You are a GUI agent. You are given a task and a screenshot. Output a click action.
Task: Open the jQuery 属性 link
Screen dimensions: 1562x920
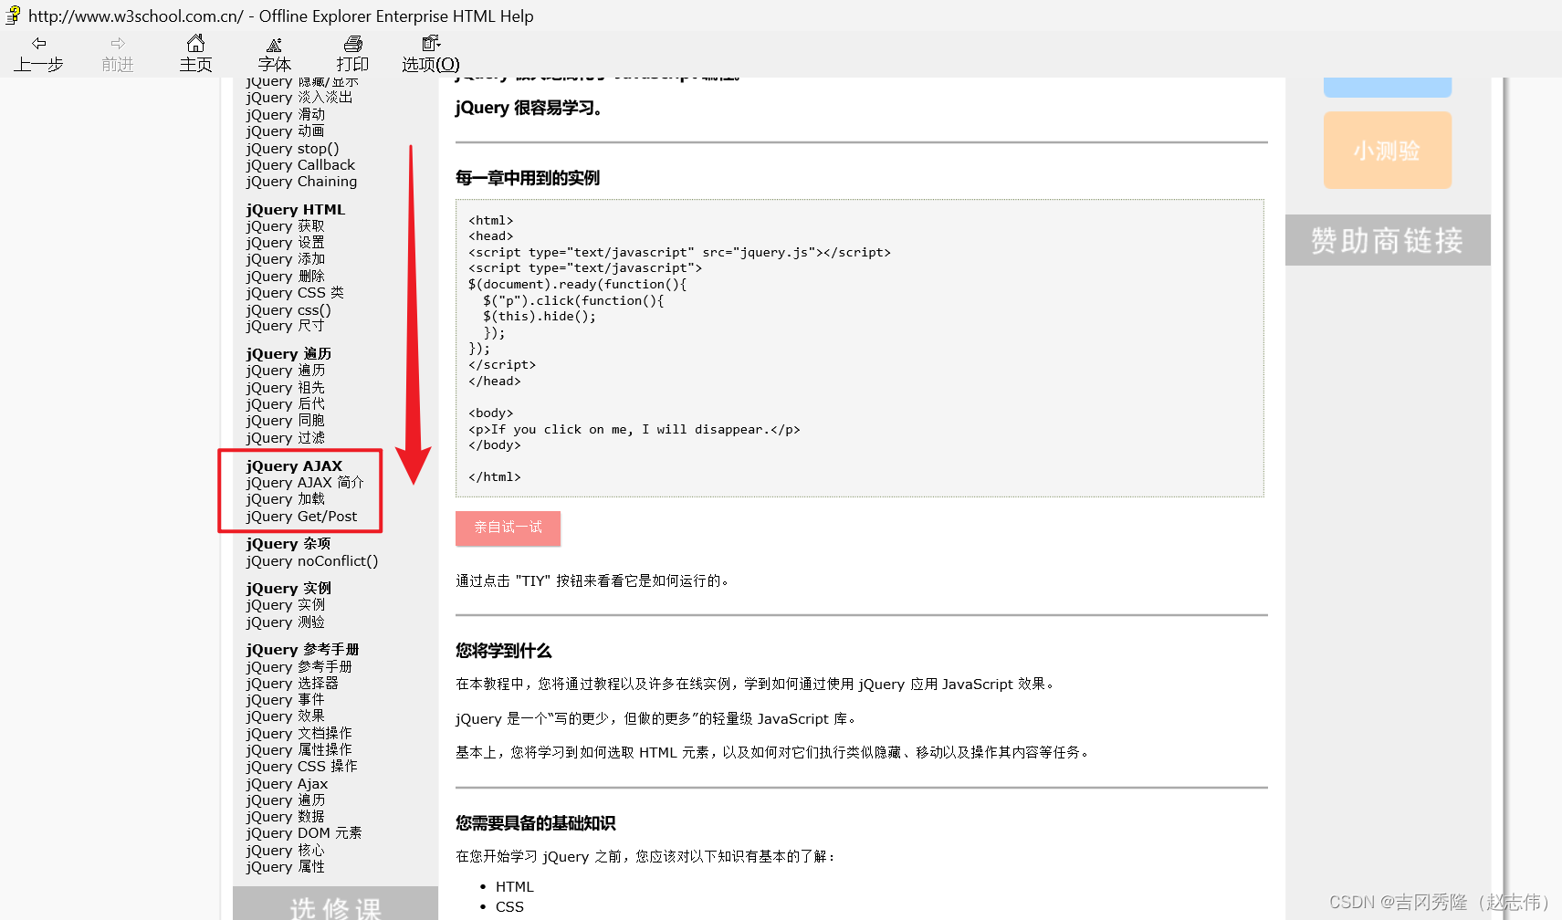[x=285, y=867]
